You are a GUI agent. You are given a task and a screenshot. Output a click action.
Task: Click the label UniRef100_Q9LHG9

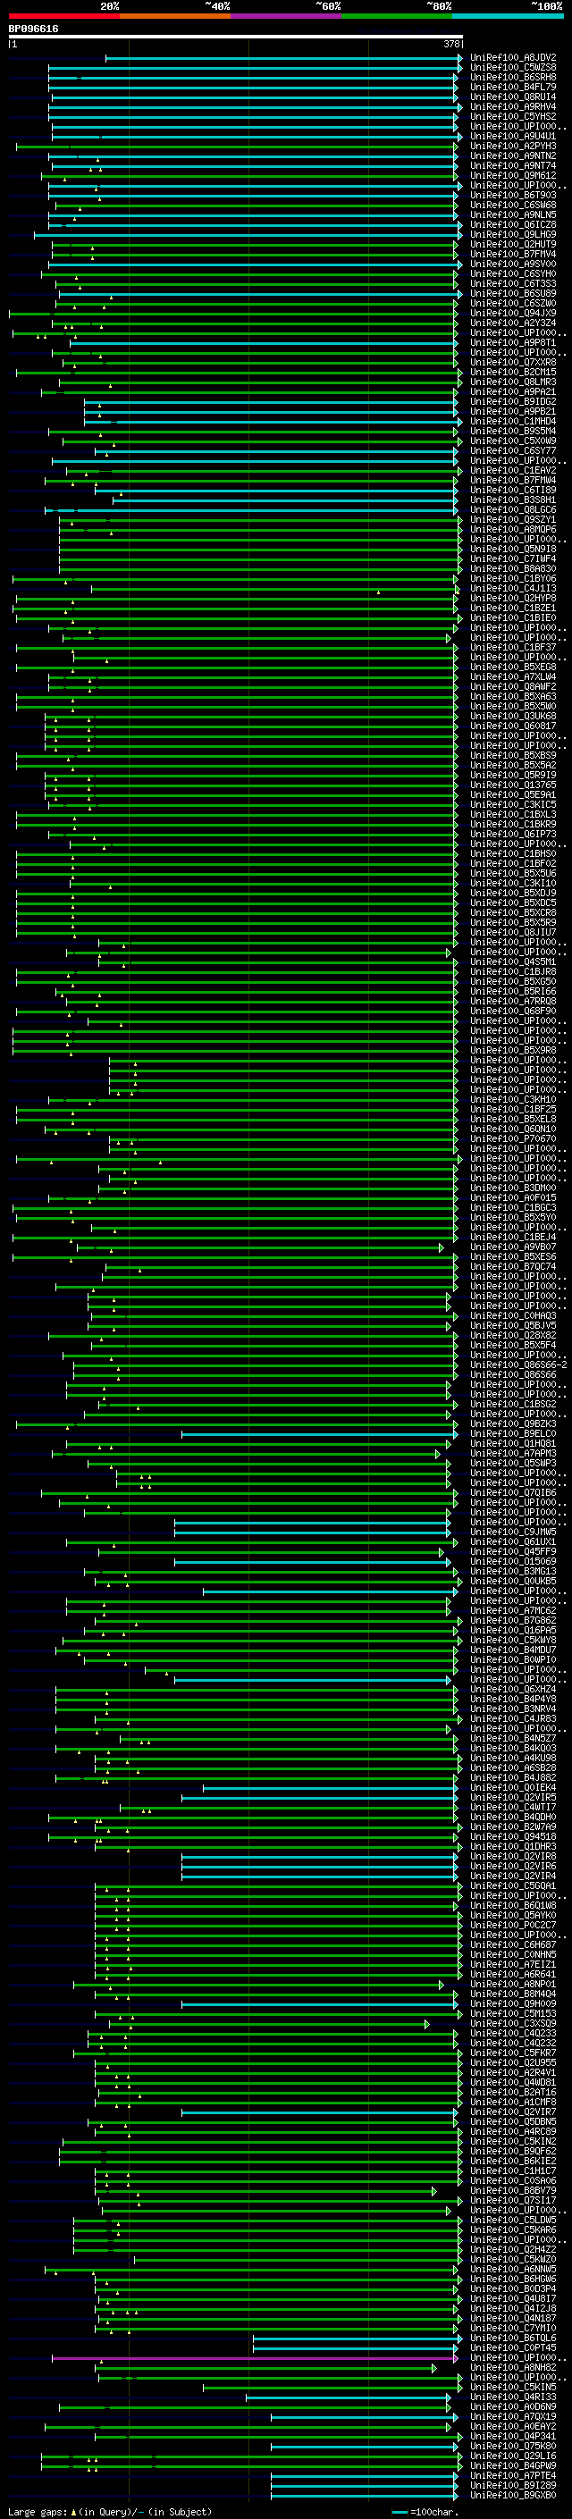(x=513, y=235)
